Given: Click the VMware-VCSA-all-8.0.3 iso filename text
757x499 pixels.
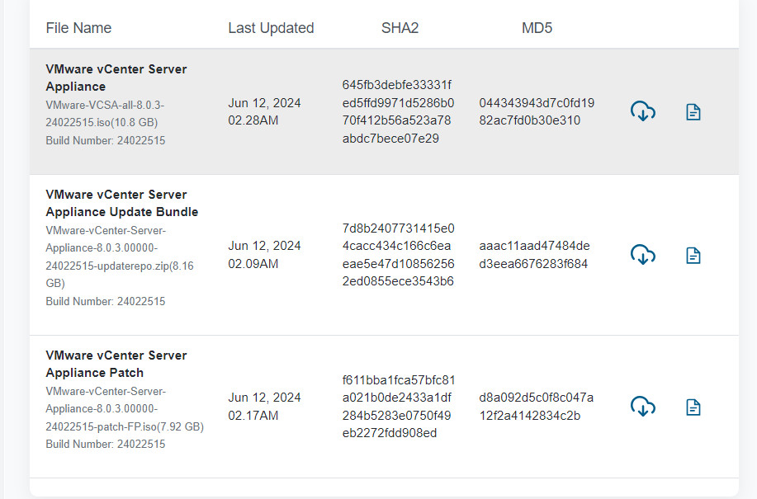Looking at the screenshot, I should (x=105, y=114).
